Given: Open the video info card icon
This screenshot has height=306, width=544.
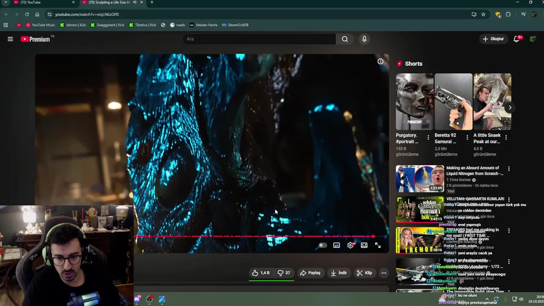Looking at the screenshot, I should pyautogui.click(x=380, y=62).
